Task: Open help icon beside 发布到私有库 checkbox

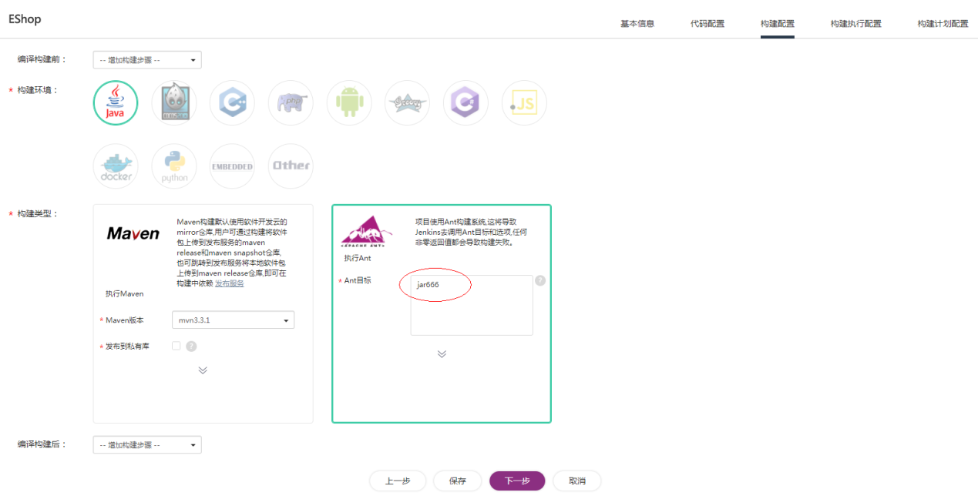Action: 191,347
